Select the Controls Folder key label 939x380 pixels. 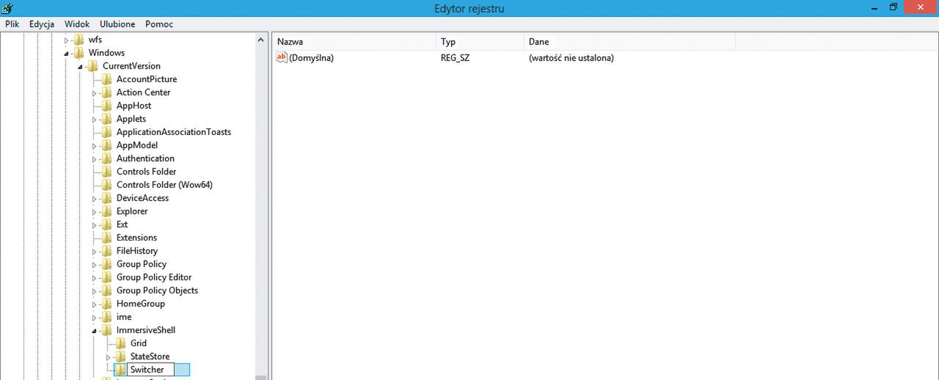[x=146, y=172]
